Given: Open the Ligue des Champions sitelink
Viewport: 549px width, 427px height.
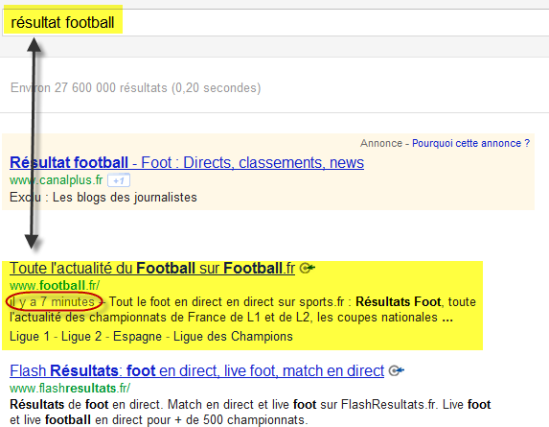Looking at the screenshot, I should pyautogui.click(x=233, y=336).
